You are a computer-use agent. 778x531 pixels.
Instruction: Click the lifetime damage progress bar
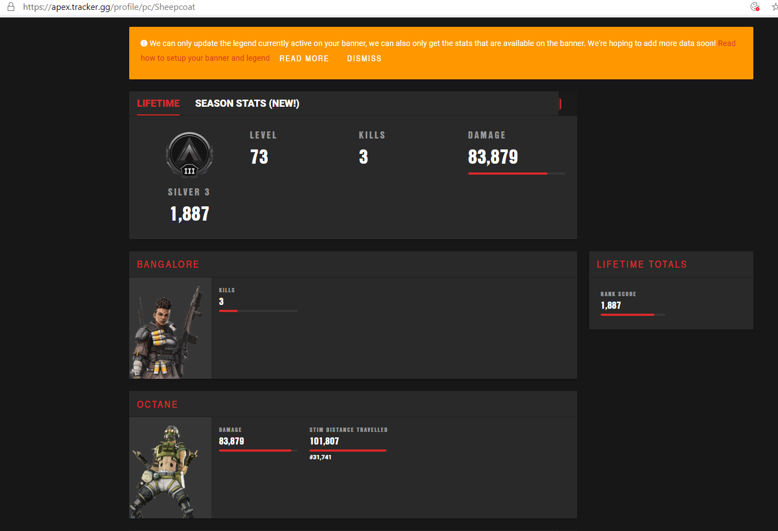[x=516, y=174]
